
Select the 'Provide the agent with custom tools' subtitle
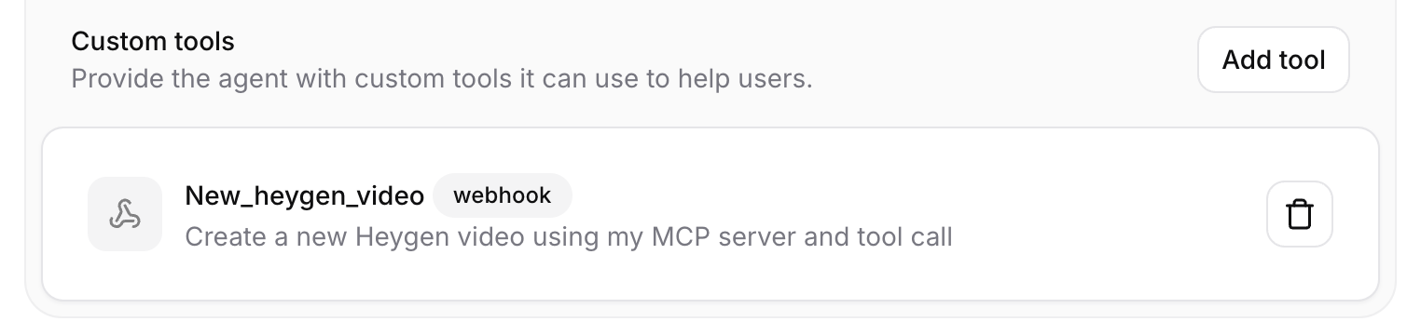pyautogui.click(x=442, y=78)
